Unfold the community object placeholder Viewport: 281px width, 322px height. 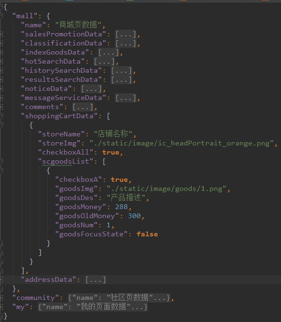[119, 298]
